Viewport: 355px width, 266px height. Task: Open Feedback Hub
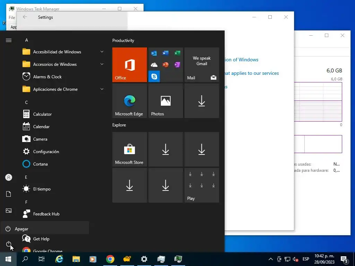[63, 214]
